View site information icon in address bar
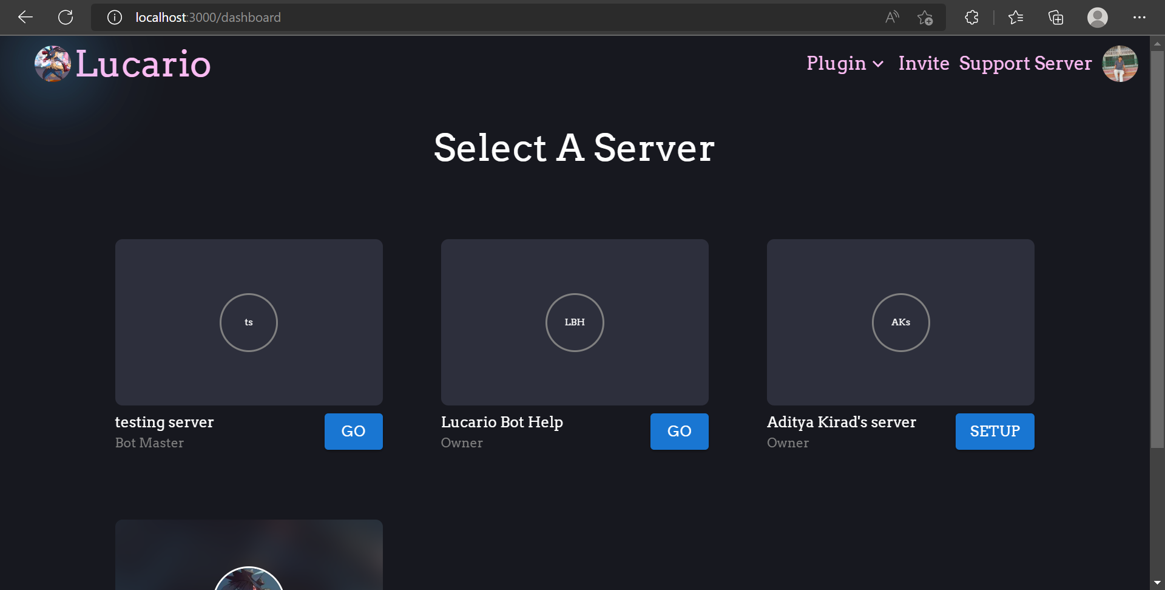This screenshot has height=590, width=1165. (x=115, y=18)
